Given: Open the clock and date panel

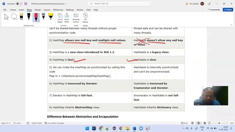Looking at the screenshot, I should click(x=223, y=128).
